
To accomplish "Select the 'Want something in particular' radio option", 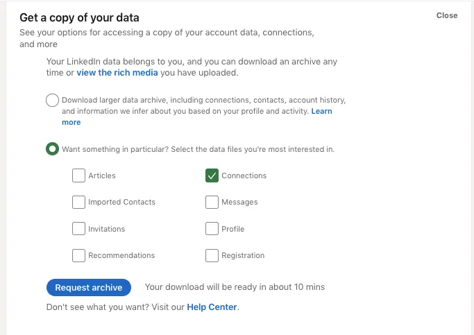I will coord(52,149).
